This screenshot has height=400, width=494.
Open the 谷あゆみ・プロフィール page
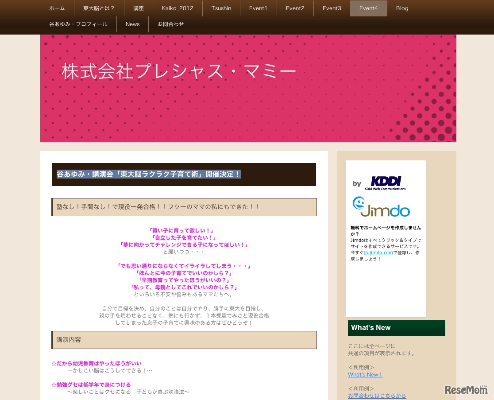pyautogui.click(x=78, y=24)
